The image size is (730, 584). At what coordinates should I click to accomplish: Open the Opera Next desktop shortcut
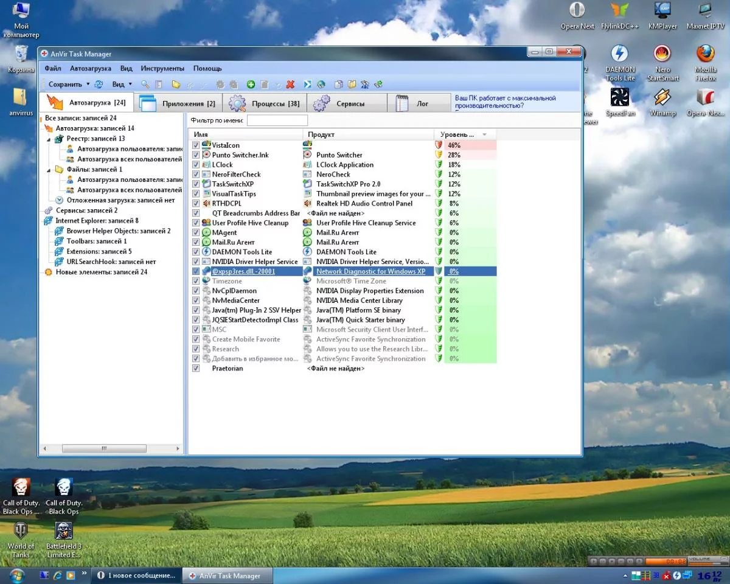(577, 16)
